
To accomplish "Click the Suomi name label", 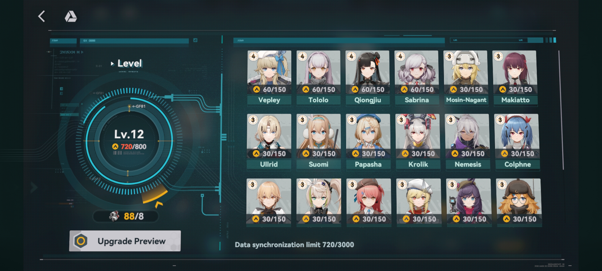I will point(318,164).
